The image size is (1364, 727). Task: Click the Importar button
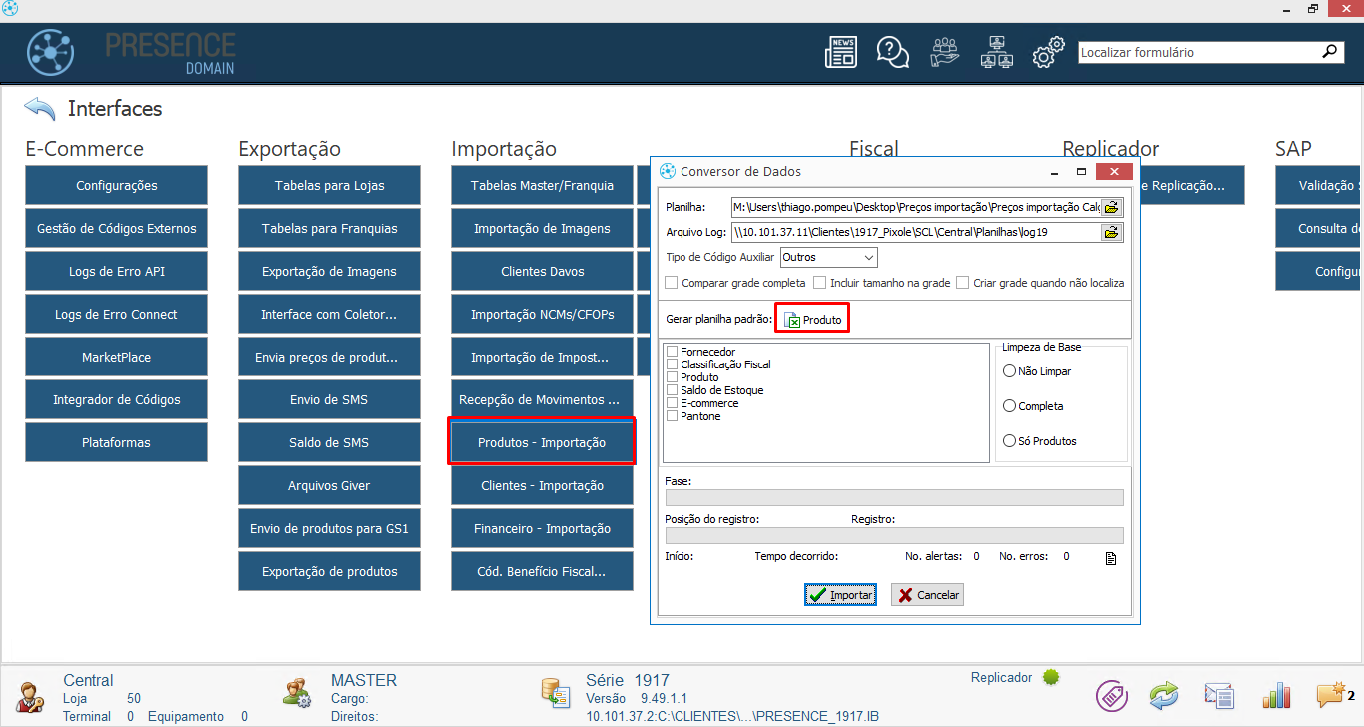[x=840, y=595]
